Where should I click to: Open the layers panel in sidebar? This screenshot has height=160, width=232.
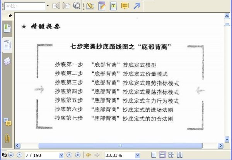(x=7, y=61)
